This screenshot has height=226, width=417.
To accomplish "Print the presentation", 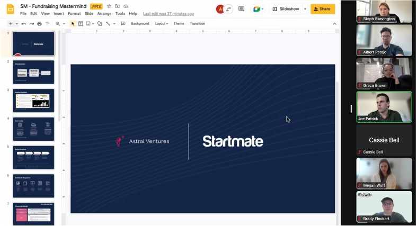I will click(x=40, y=24).
